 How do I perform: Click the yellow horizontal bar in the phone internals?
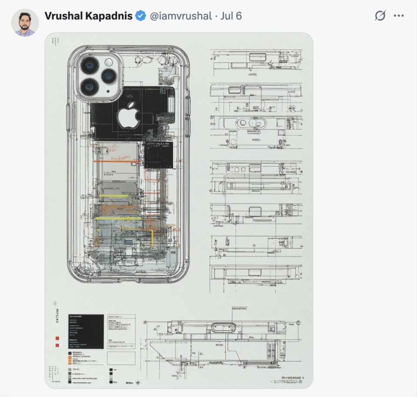(114, 196)
